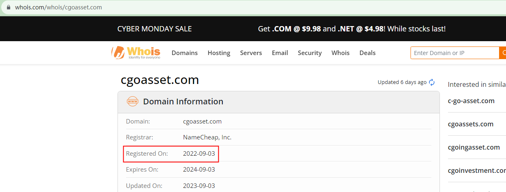Open the Hosting menu
The image size is (506, 192).
[219, 53]
